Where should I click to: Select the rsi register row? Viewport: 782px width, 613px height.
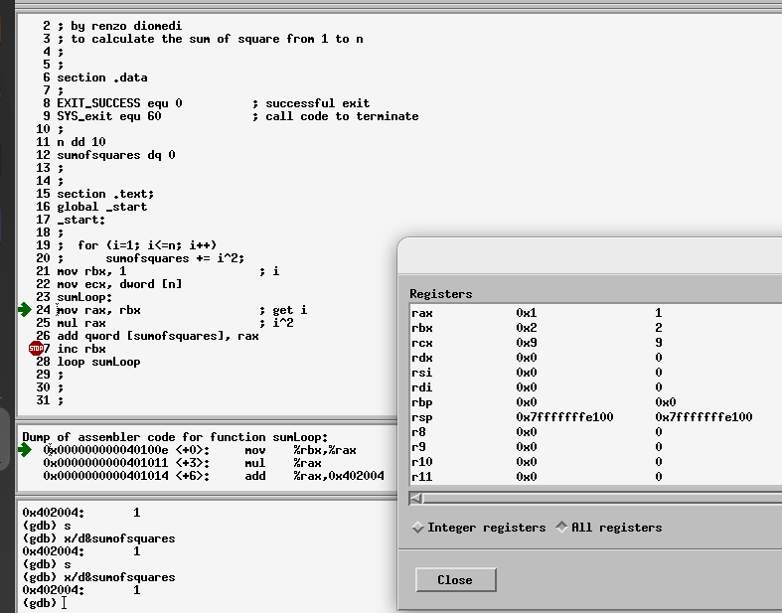pos(595,373)
